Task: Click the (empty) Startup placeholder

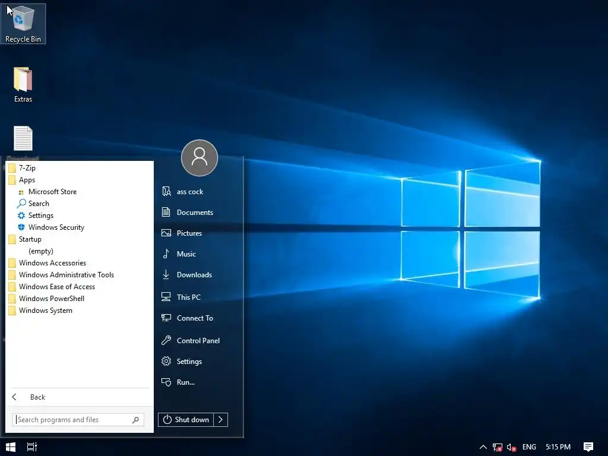Action: (41, 251)
